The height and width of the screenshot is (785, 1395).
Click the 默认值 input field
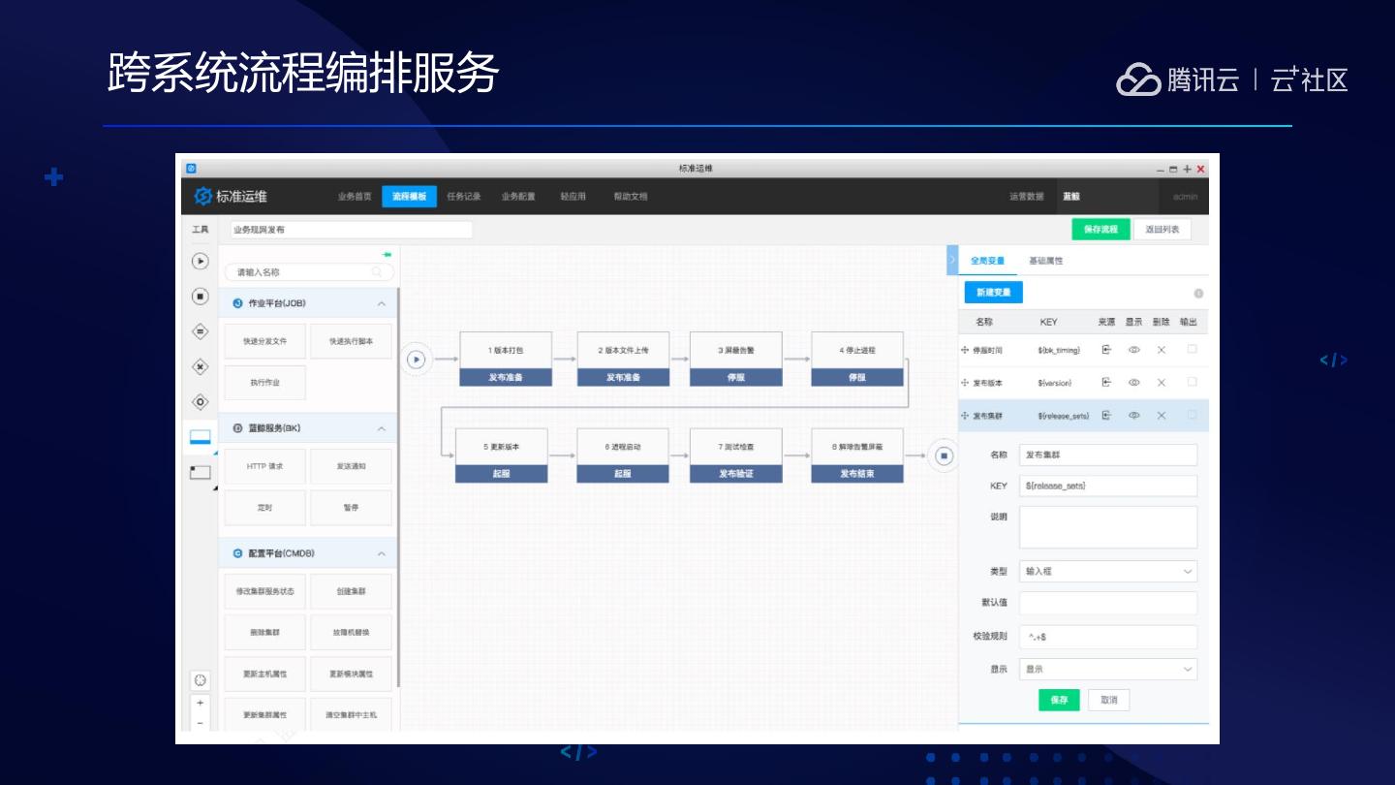[1108, 603]
